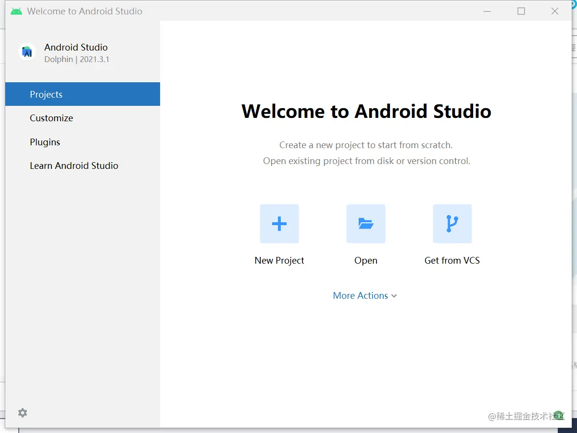Click the Android Studio logo icon
577x433 pixels.
click(x=27, y=52)
